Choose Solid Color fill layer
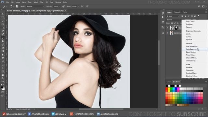208x117 pixels. 190,21
